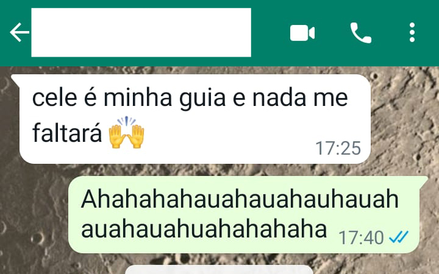This screenshot has width=439, height=274.
Task: Open the partially visible bubble at bottom
Action: 219,270
